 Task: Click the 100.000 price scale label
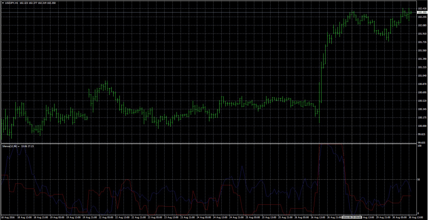tap(422, 126)
